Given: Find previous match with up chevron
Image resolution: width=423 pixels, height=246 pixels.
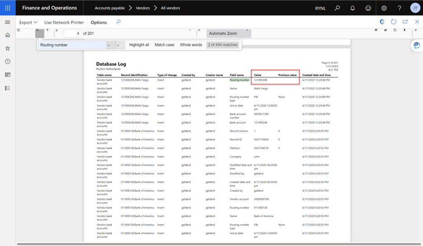Looking at the screenshot, I should 109,45.
